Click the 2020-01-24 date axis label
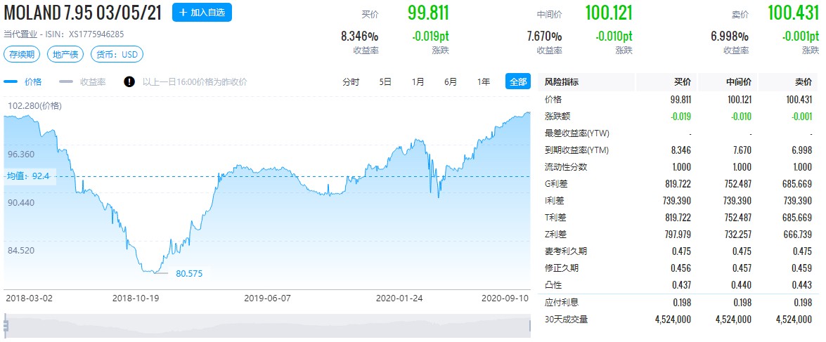Screen dimensions: 826x342 point(399,298)
